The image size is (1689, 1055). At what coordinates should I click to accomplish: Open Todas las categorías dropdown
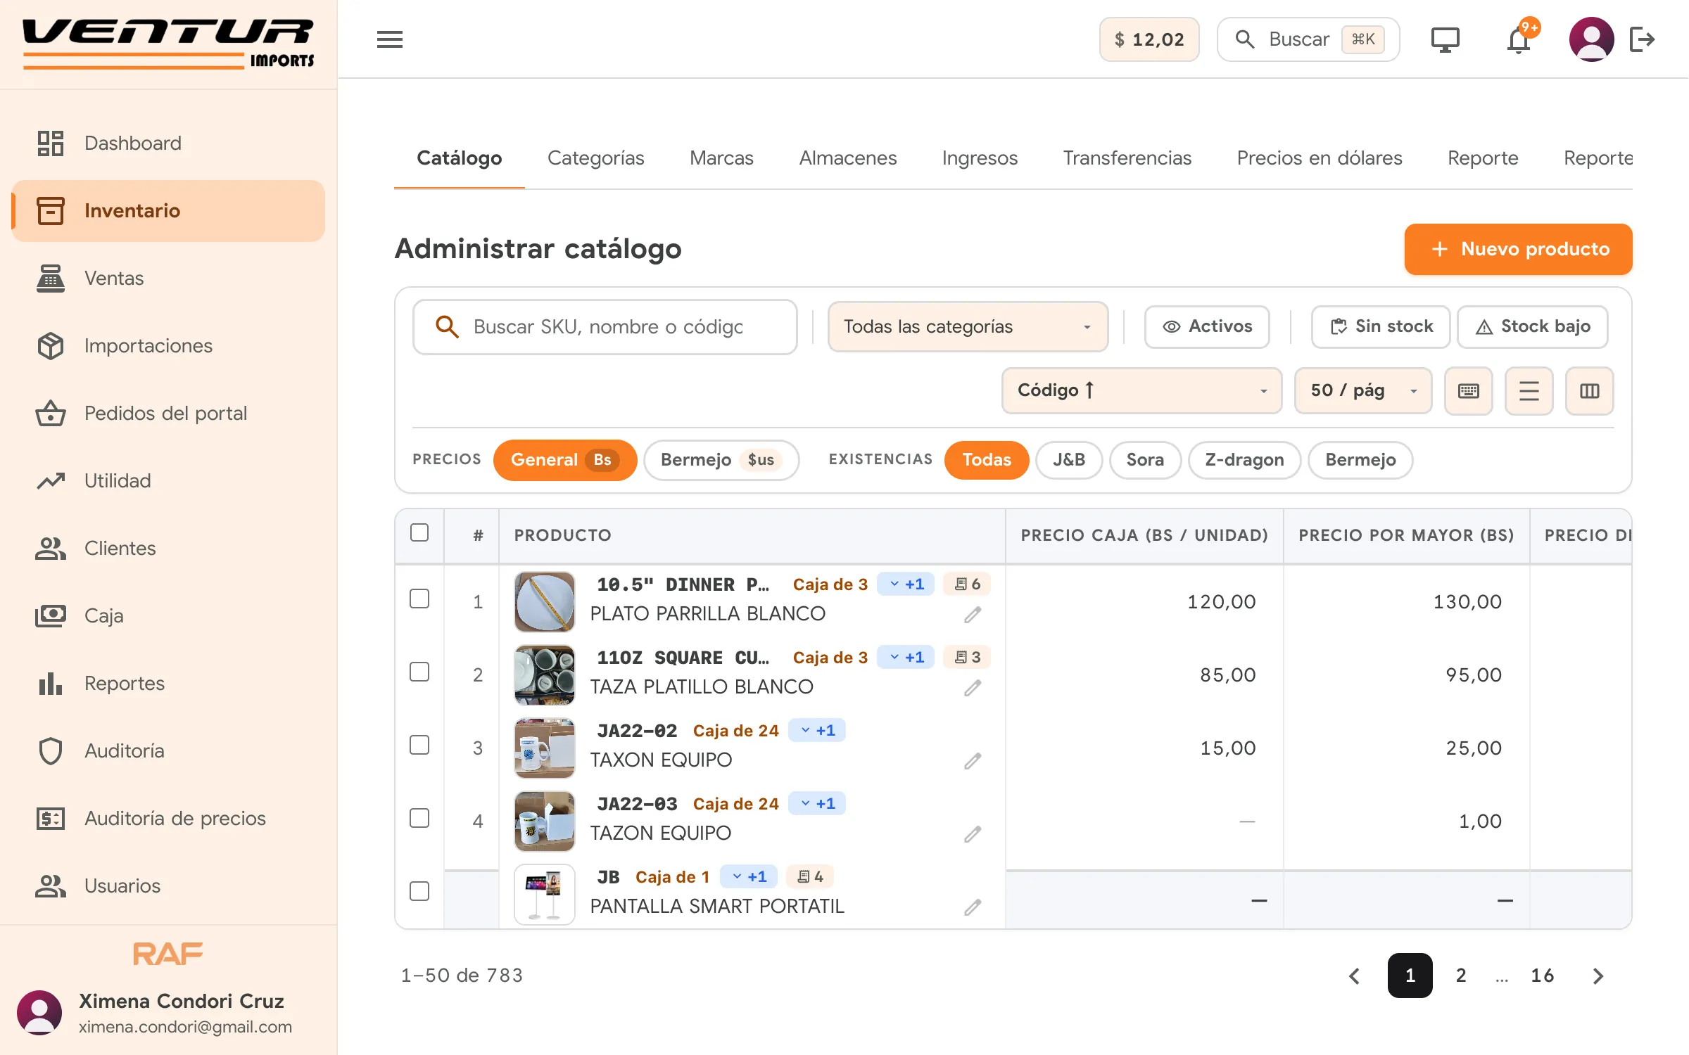click(968, 327)
